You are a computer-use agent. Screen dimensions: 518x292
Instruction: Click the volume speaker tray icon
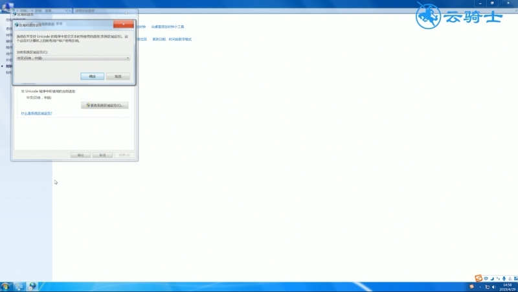[494, 287]
